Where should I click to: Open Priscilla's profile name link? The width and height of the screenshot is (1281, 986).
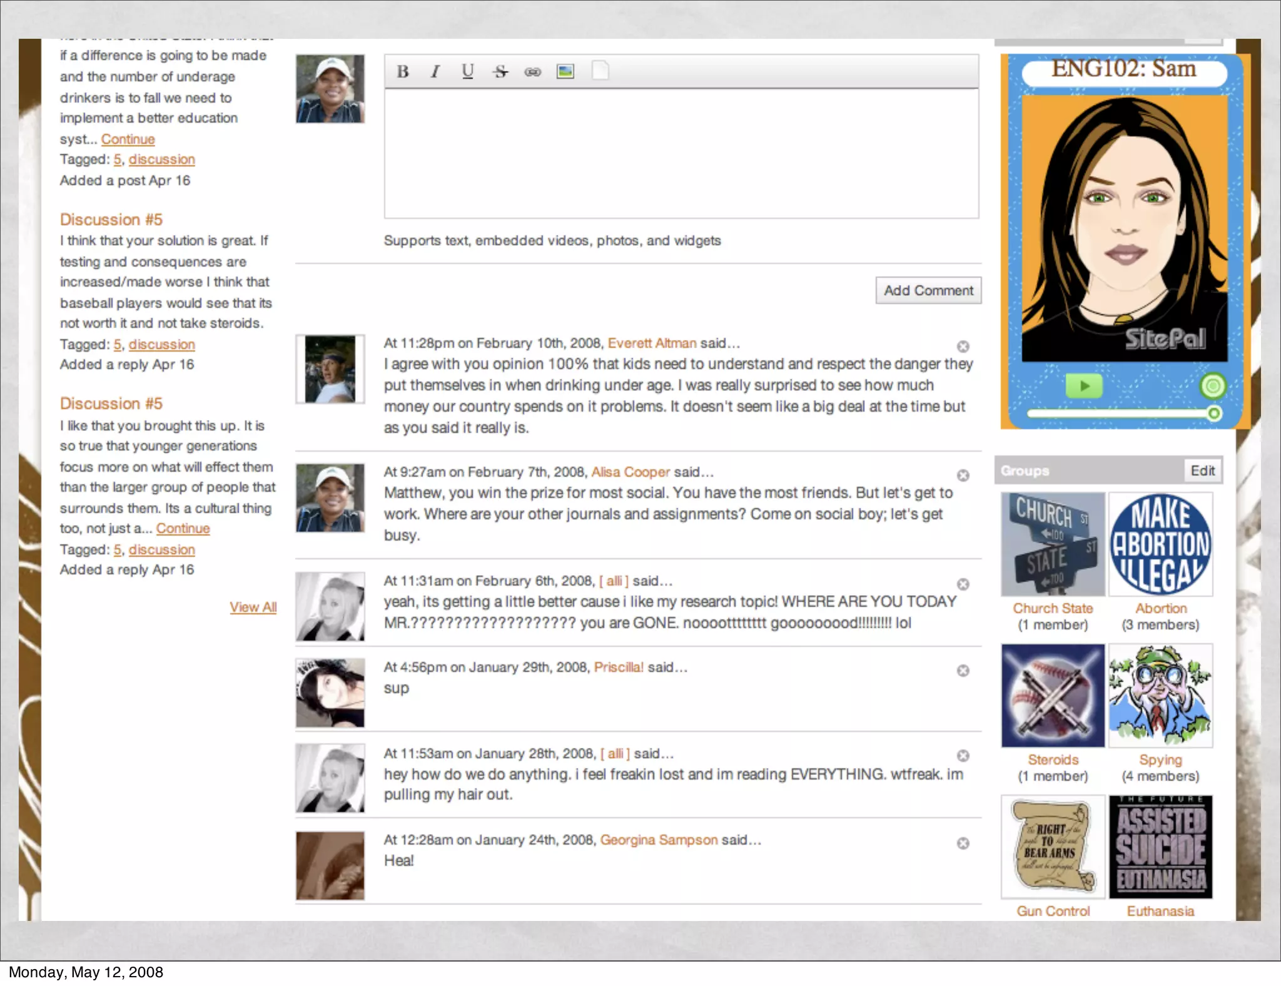coord(619,667)
